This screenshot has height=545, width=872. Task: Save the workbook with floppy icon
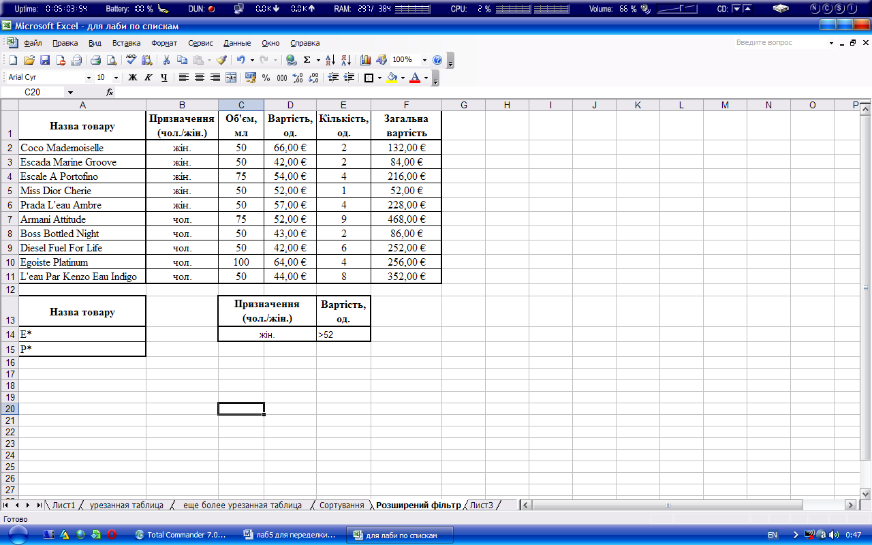point(45,60)
